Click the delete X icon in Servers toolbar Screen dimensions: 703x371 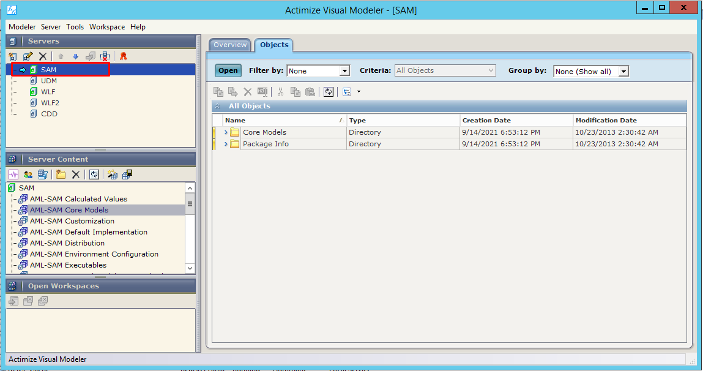[43, 56]
